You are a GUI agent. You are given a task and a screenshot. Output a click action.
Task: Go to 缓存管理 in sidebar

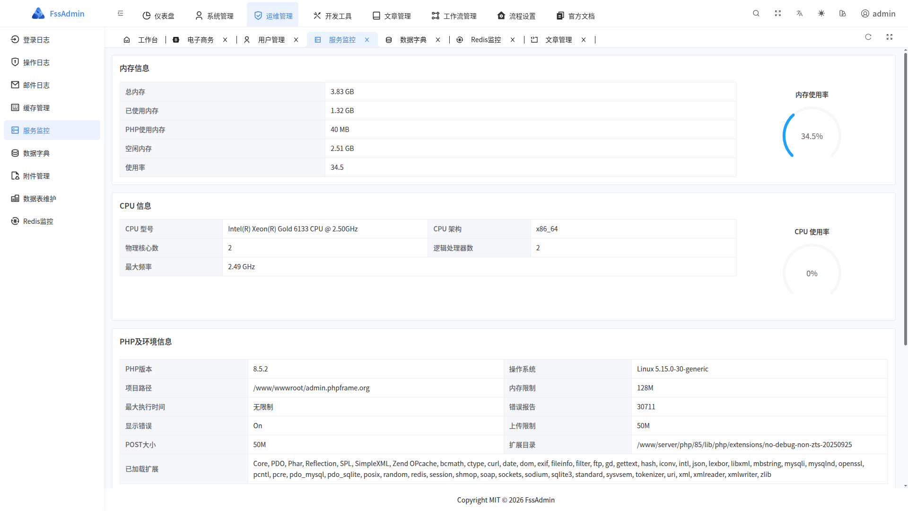click(52, 108)
